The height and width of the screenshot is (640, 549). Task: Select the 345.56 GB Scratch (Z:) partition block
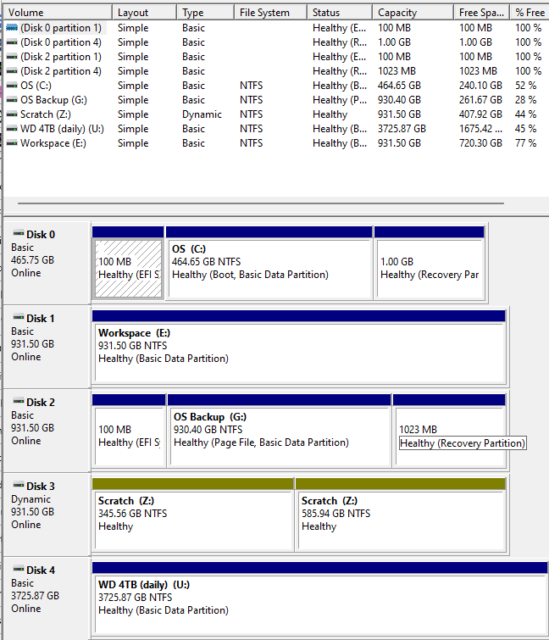pyautogui.click(x=192, y=519)
